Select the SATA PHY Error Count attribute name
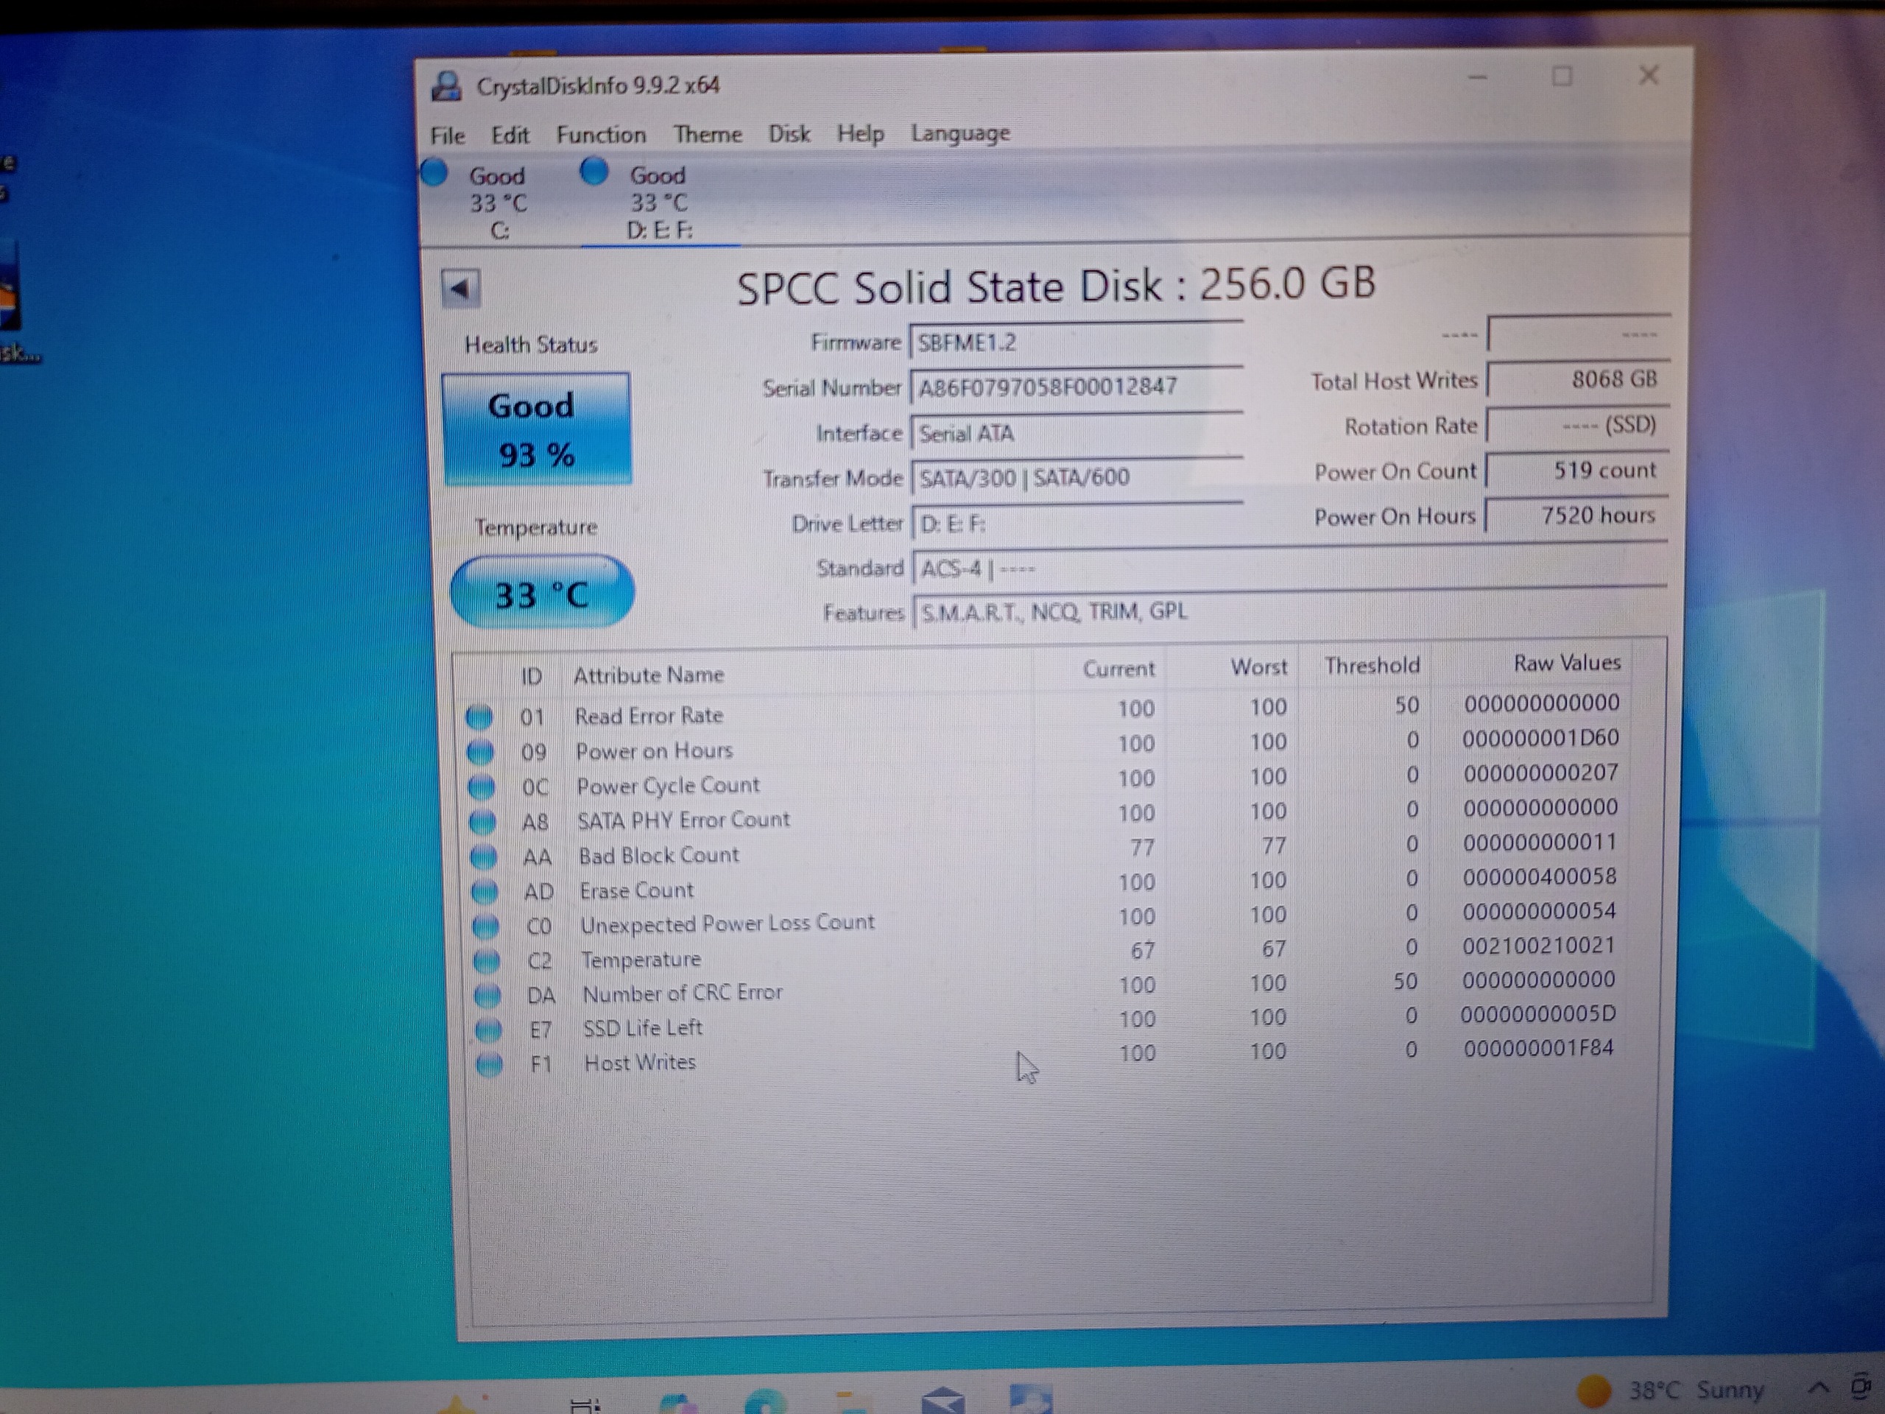 click(x=683, y=820)
